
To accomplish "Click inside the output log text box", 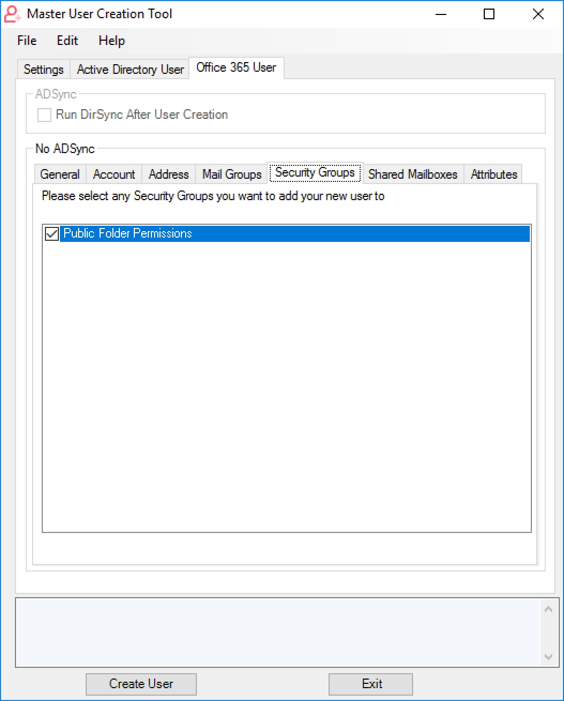I will (278, 633).
